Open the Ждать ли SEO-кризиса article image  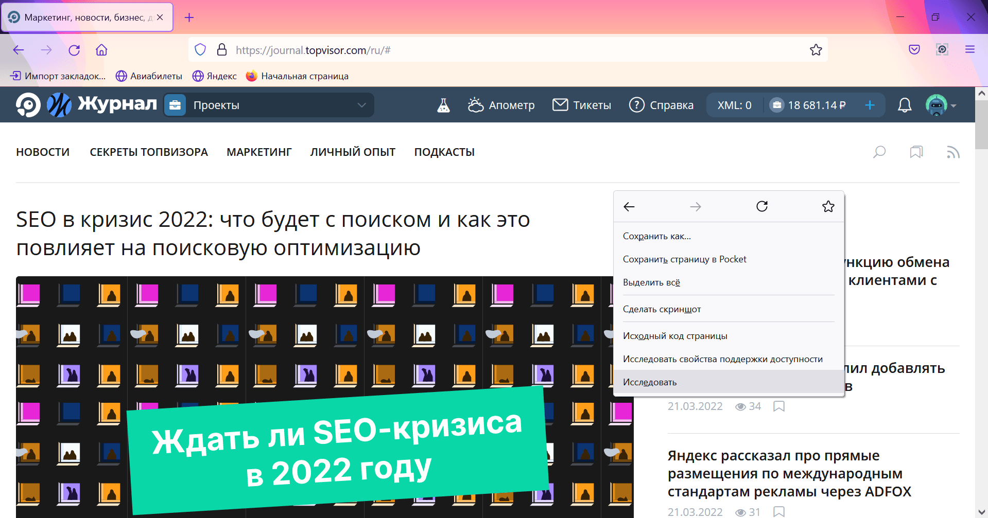tap(325, 397)
